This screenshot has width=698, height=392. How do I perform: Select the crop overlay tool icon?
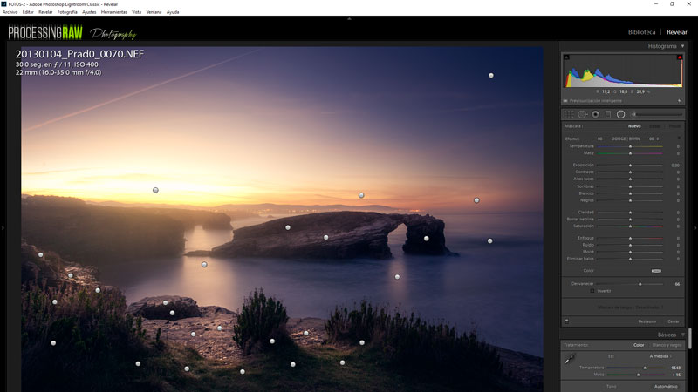(569, 114)
